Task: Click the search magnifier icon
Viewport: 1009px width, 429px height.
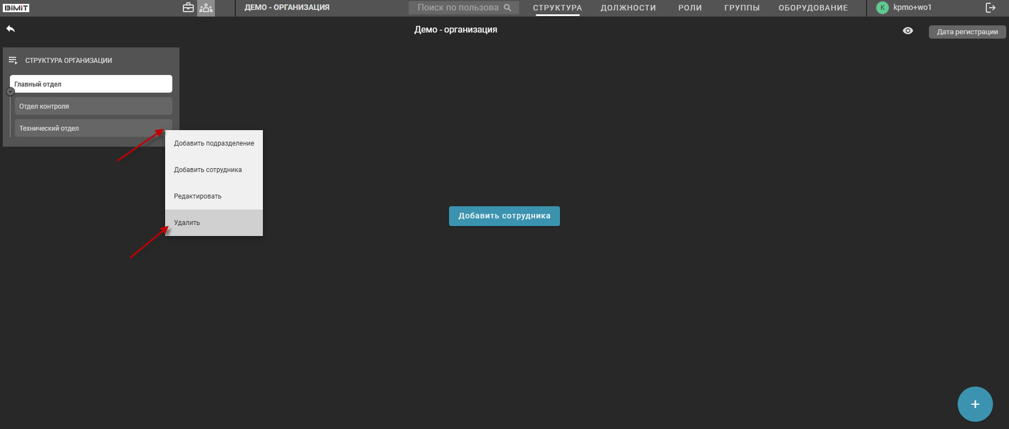Action: (x=508, y=8)
